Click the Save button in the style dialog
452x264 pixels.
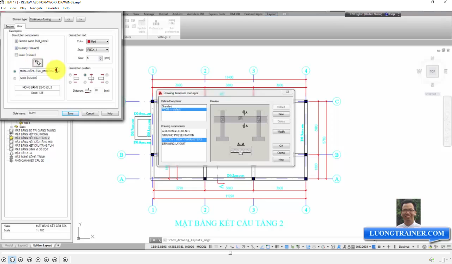70,113
